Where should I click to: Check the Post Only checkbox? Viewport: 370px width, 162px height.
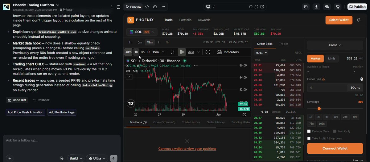tap(335, 131)
